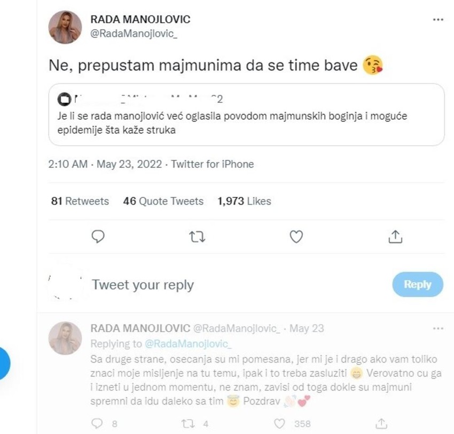Share the reply tweet

tap(381, 423)
